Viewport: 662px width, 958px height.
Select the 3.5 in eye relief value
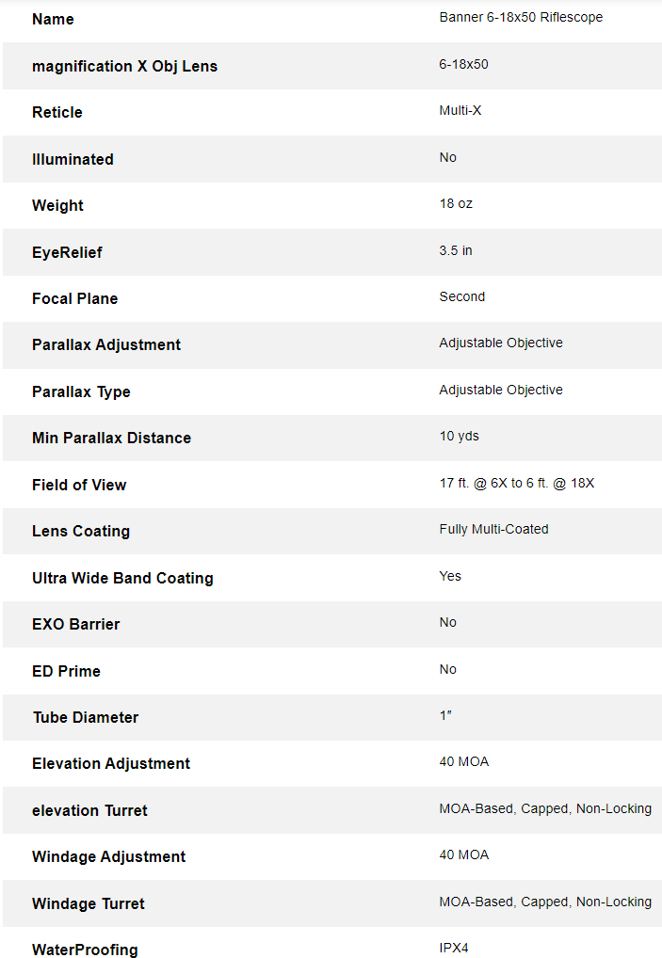456,251
